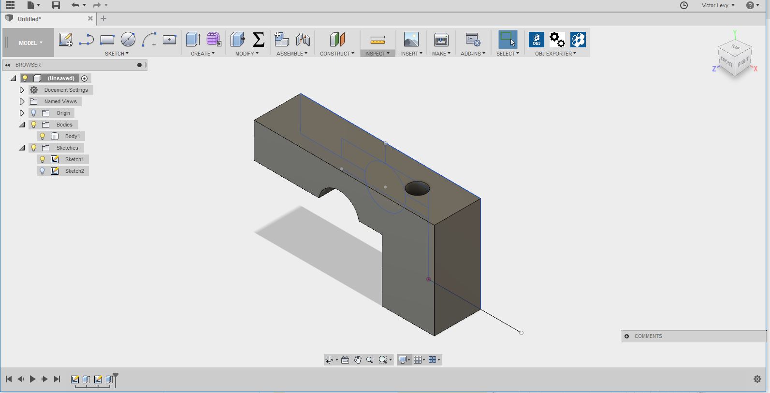Select the Create Form tool
The width and height of the screenshot is (770, 393).
pyautogui.click(x=214, y=40)
